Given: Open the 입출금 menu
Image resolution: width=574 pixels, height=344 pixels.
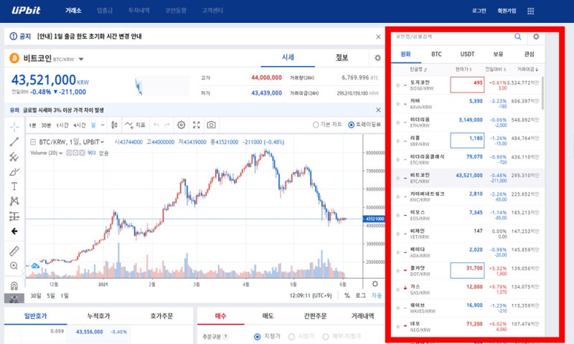Looking at the screenshot, I should click(105, 11).
